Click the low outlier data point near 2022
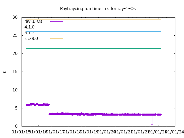 (152, 124)
